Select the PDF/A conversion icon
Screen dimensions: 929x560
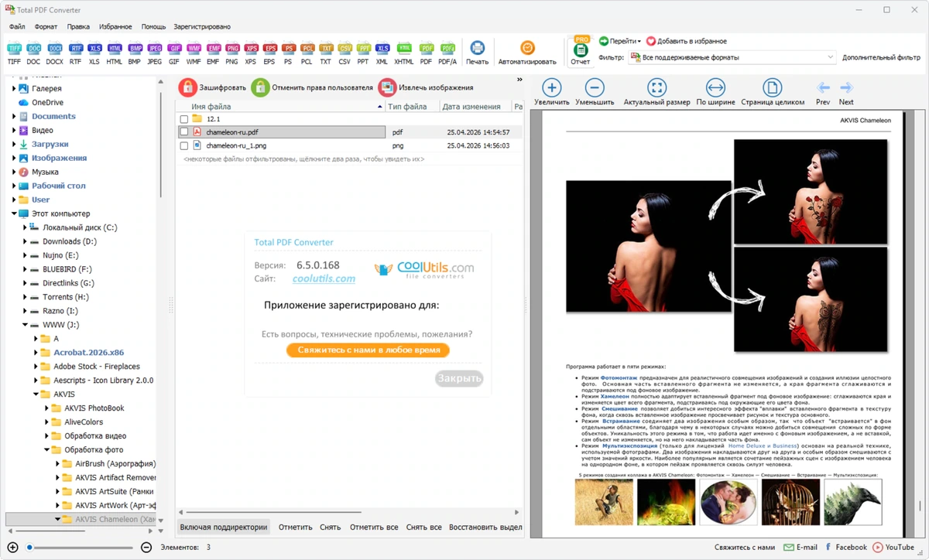click(447, 53)
